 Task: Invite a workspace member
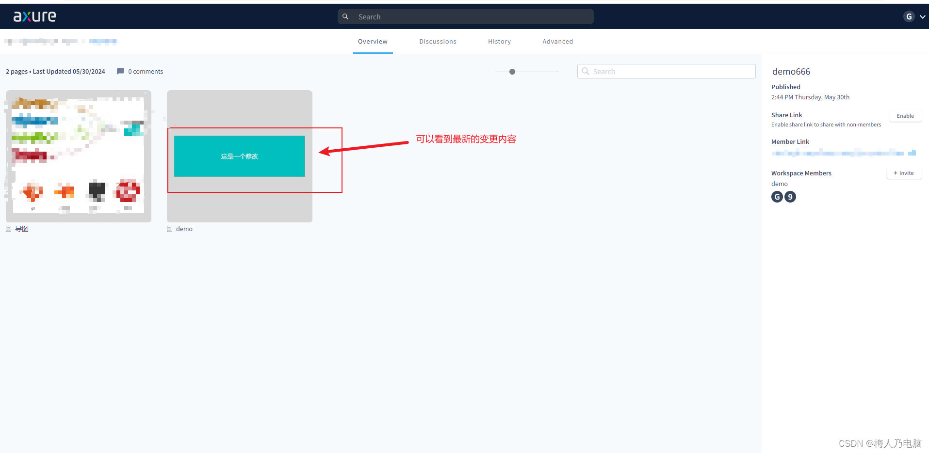[904, 173]
